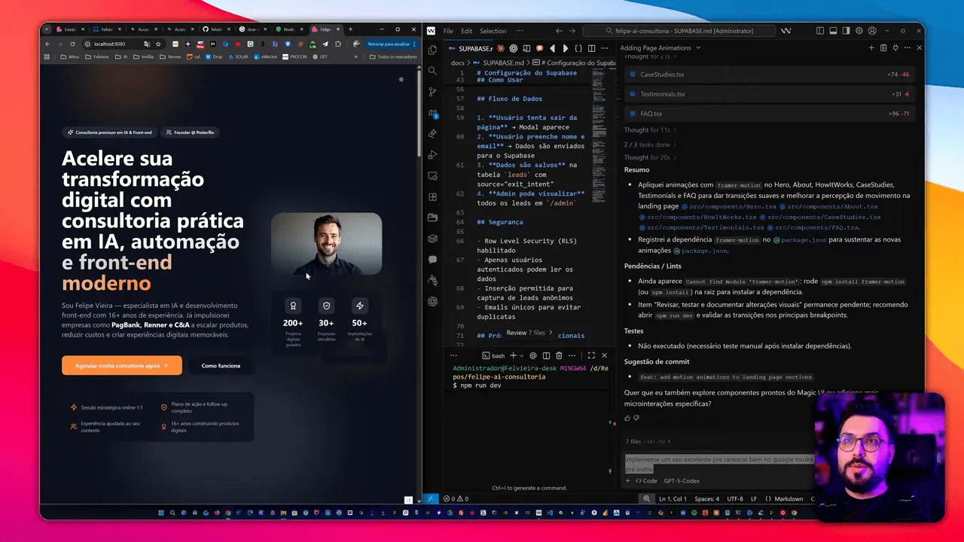The image size is (964, 542).
Task: Expand the 'Thought for 20s' disclosure
Action: click(x=649, y=157)
